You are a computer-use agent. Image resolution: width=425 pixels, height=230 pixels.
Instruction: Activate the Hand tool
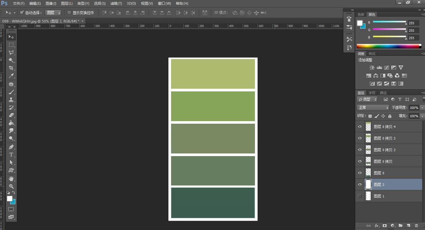[11, 179]
